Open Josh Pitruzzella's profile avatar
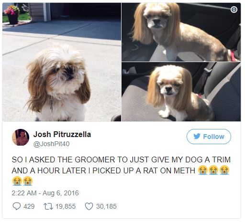The height and width of the screenshot is (223, 245). click(21, 137)
